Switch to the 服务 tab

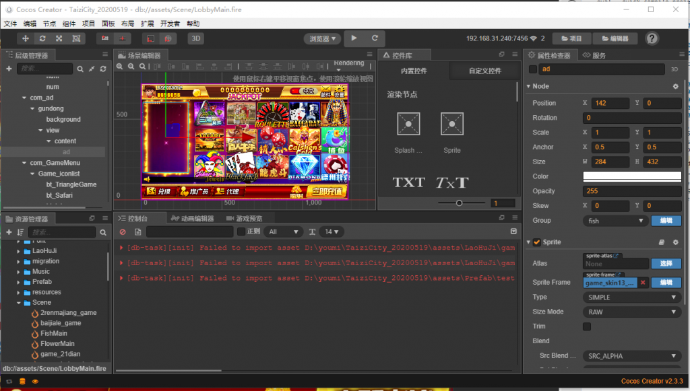point(594,55)
